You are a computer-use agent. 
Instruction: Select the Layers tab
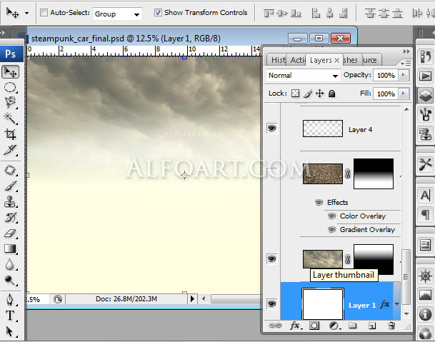coord(321,60)
